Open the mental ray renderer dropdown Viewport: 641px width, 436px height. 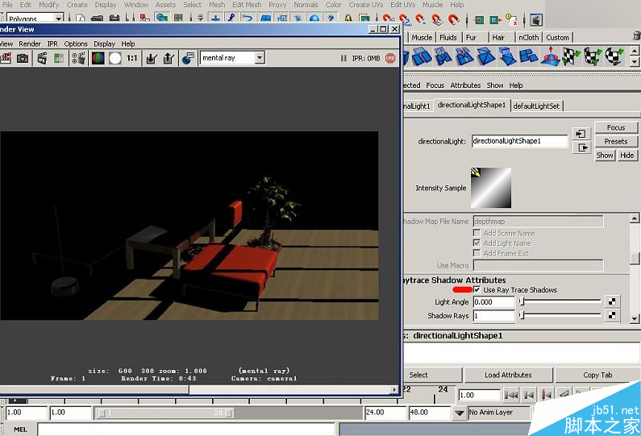coord(259,58)
